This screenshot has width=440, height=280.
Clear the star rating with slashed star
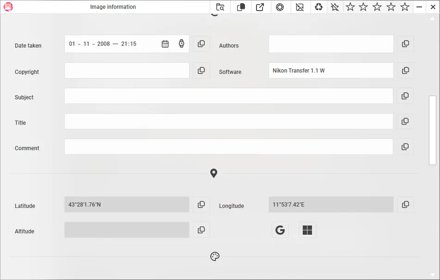[x=335, y=7]
